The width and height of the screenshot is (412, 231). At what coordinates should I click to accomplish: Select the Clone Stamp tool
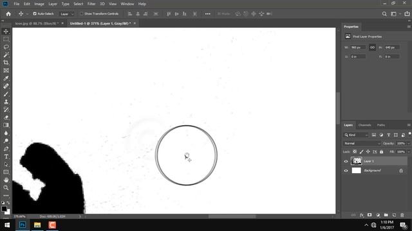point(6,101)
